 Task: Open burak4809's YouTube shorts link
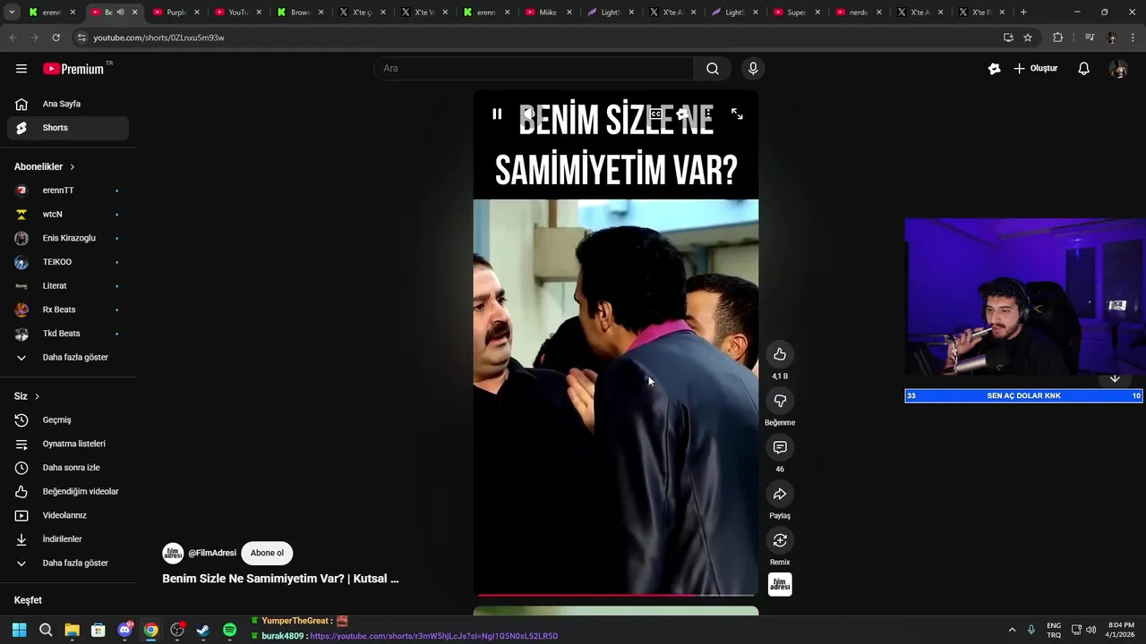[x=433, y=636]
